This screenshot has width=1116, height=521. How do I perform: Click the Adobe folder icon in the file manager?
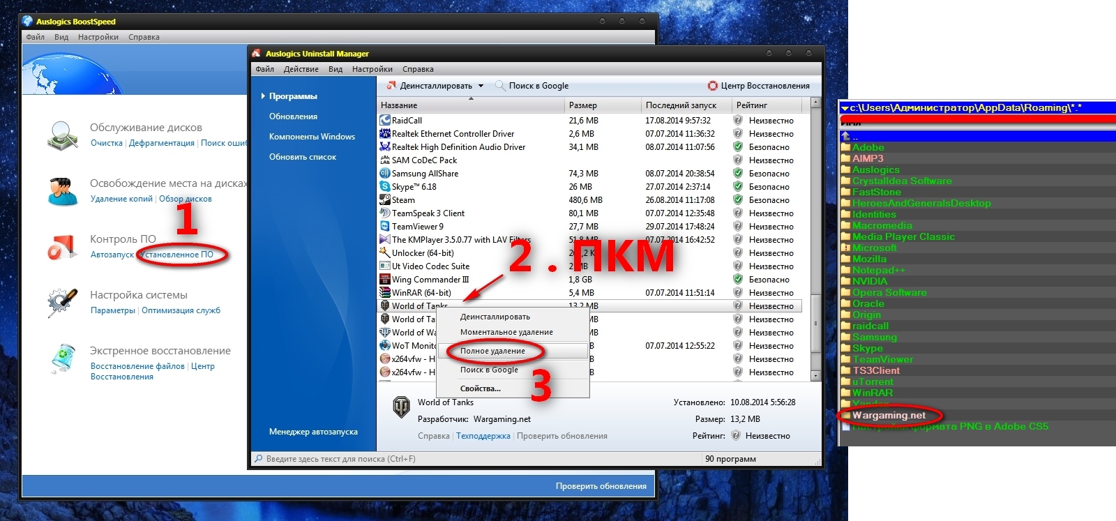[846, 147]
